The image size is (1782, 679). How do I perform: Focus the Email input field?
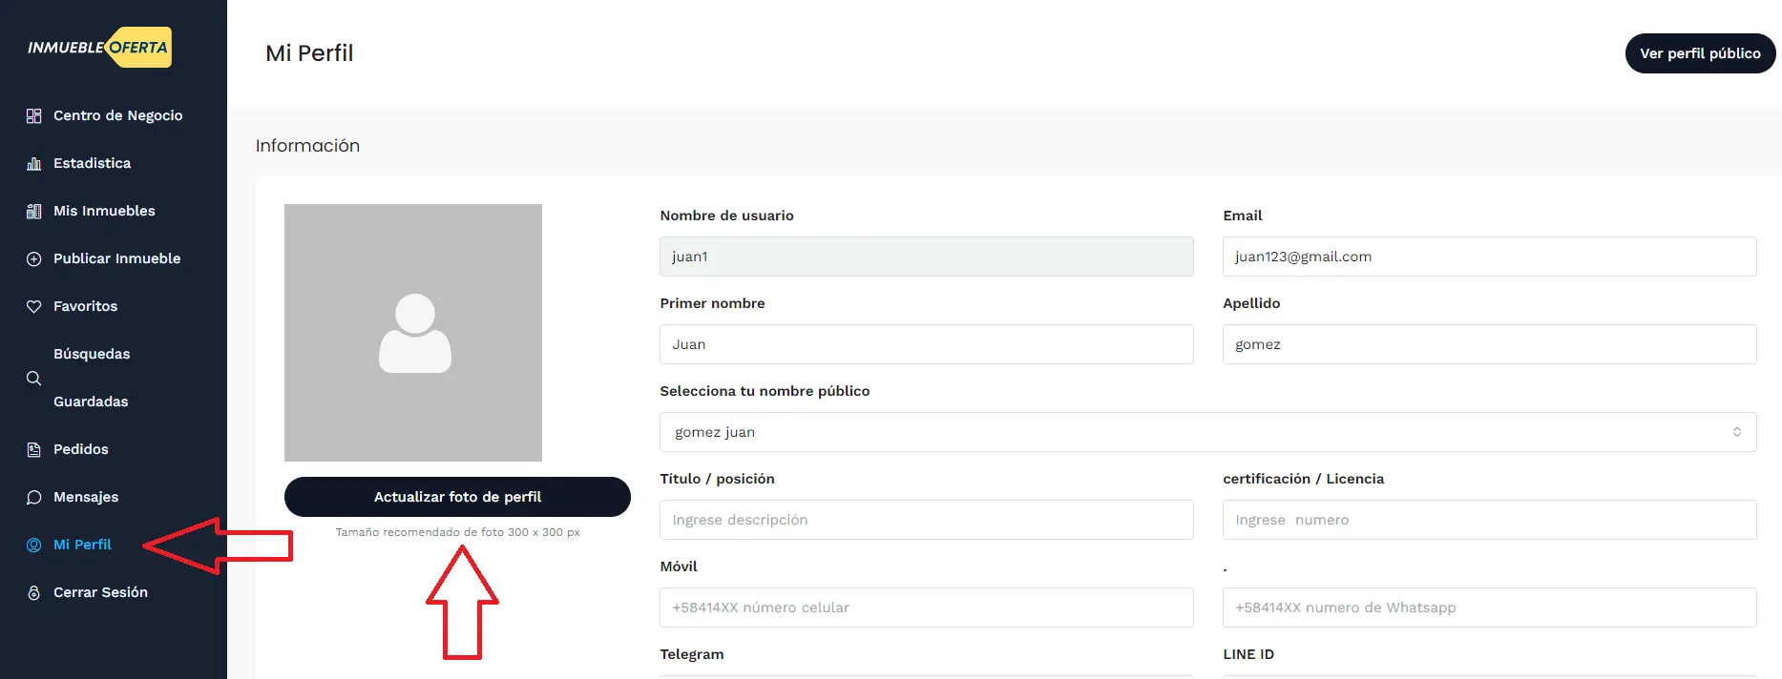[x=1489, y=257]
